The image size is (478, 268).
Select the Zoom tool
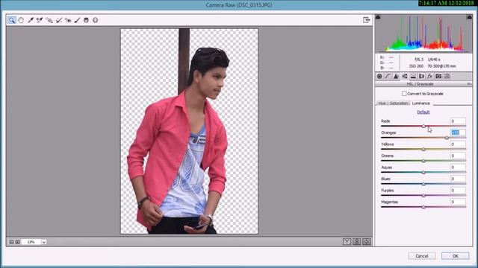[x=12, y=20]
